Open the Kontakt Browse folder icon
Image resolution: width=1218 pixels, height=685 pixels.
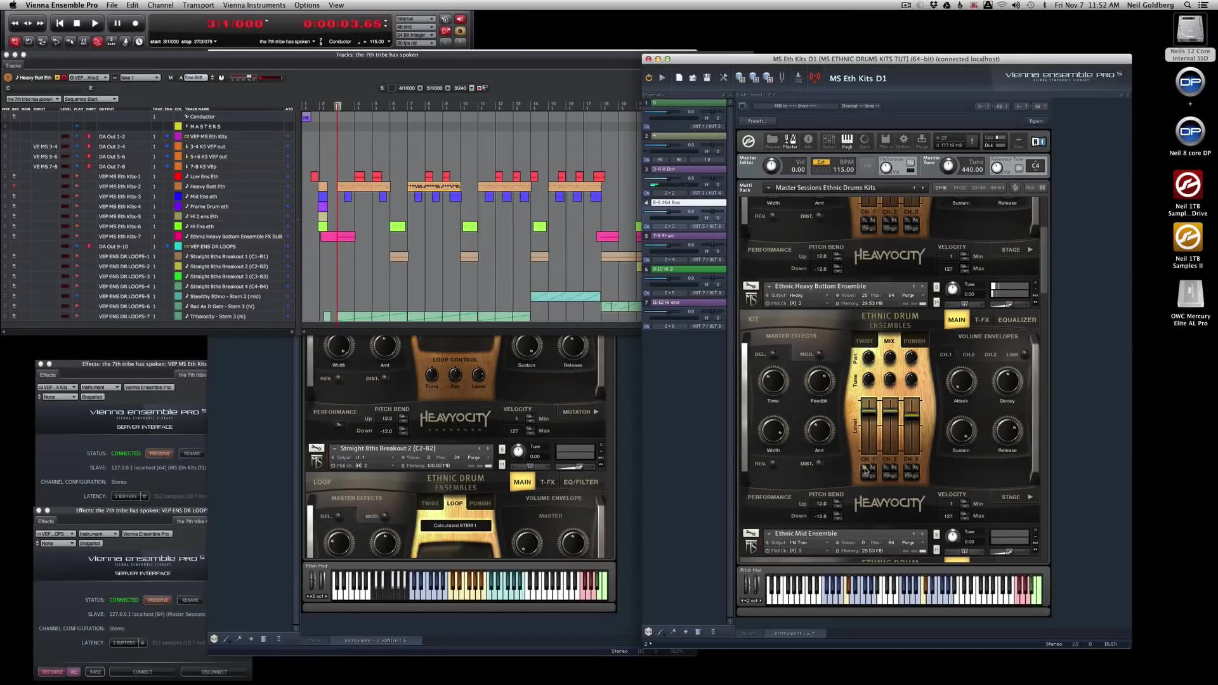pyautogui.click(x=772, y=141)
